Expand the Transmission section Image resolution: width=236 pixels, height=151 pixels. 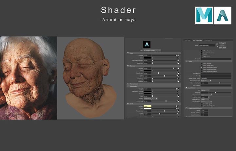point(128,84)
